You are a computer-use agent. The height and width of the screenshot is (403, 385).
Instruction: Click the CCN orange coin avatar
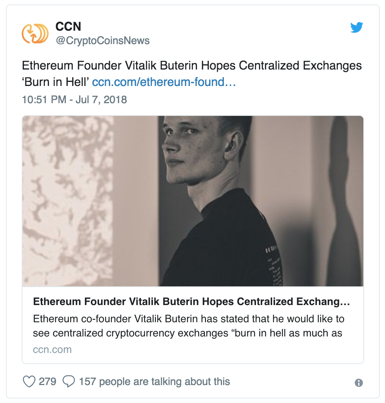coord(35,33)
